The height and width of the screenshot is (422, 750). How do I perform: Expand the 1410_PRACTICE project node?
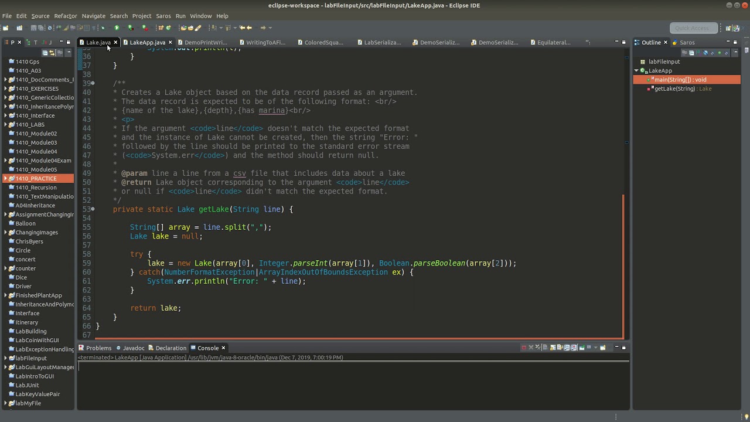pyautogui.click(x=6, y=178)
